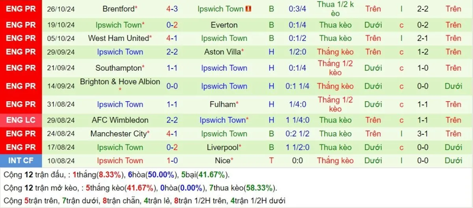Click the red card icon beside Ipswich Town

pos(248,9)
